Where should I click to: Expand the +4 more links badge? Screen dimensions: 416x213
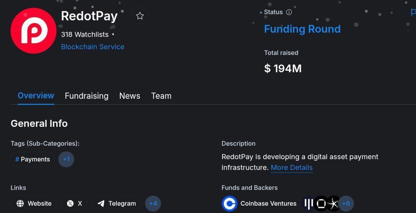click(153, 203)
